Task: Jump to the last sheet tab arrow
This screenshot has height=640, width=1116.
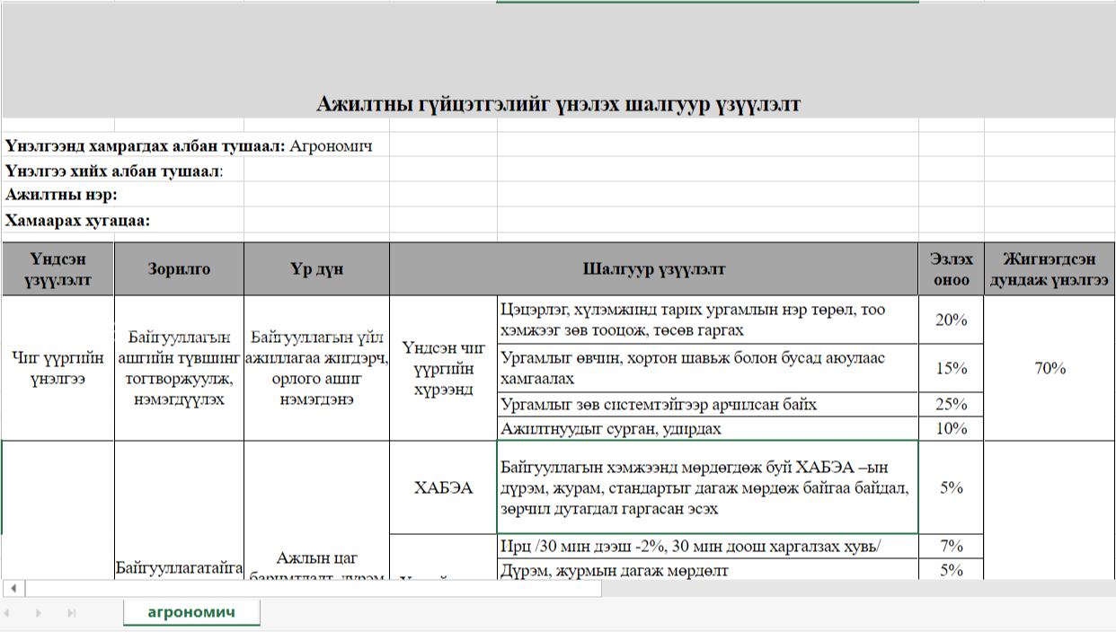Action: coord(72,613)
